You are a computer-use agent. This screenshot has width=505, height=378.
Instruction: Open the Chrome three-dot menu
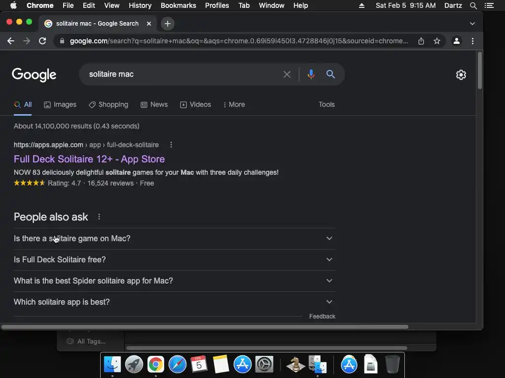[x=472, y=41]
